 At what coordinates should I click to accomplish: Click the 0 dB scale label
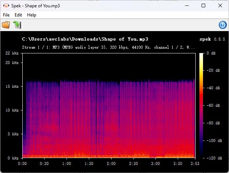[211, 53]
